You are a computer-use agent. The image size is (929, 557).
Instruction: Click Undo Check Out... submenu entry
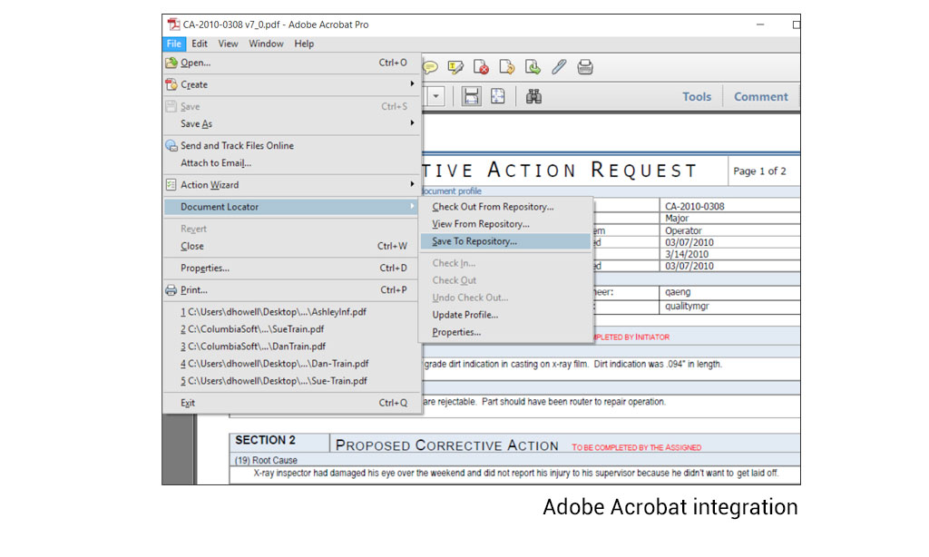pyautogui.click(x=505, y=297)
